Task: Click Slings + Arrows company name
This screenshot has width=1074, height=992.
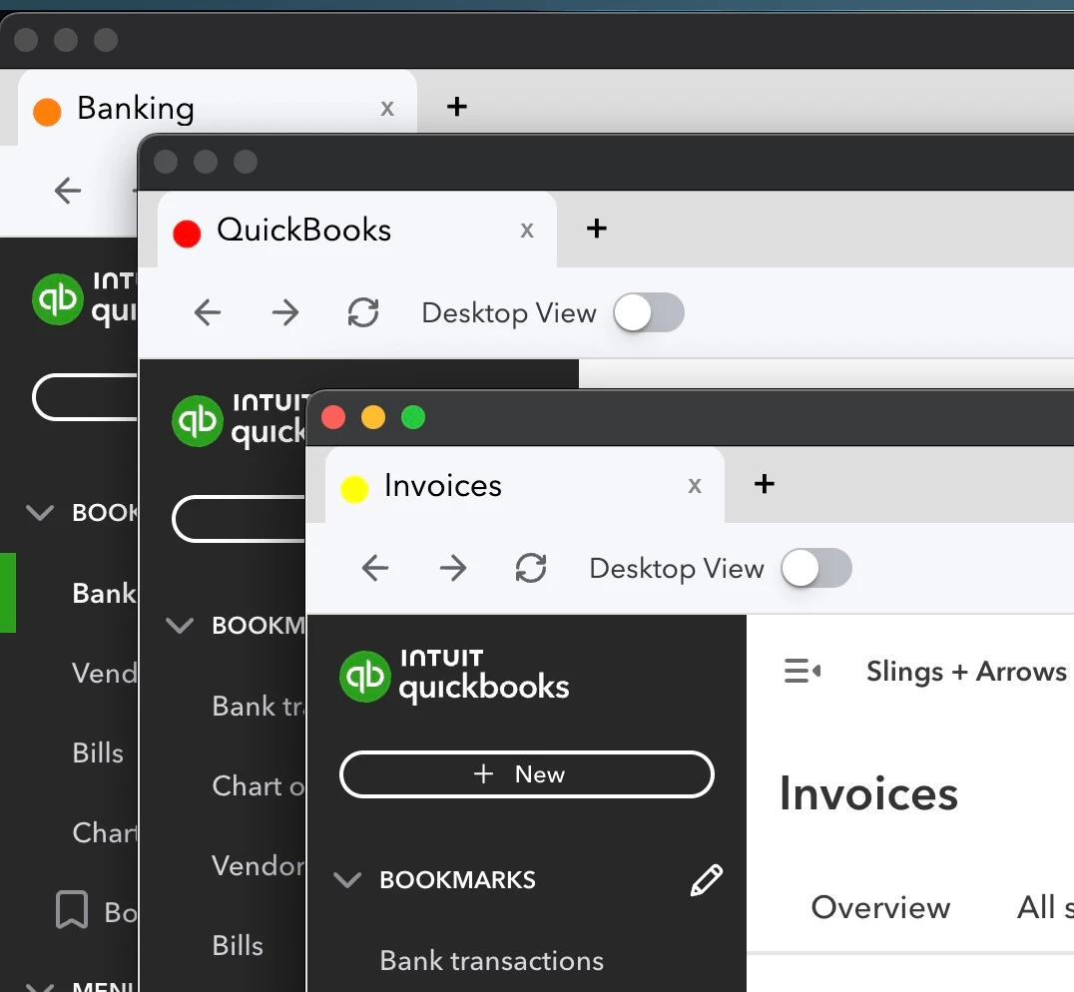Action: pos(966,672)
